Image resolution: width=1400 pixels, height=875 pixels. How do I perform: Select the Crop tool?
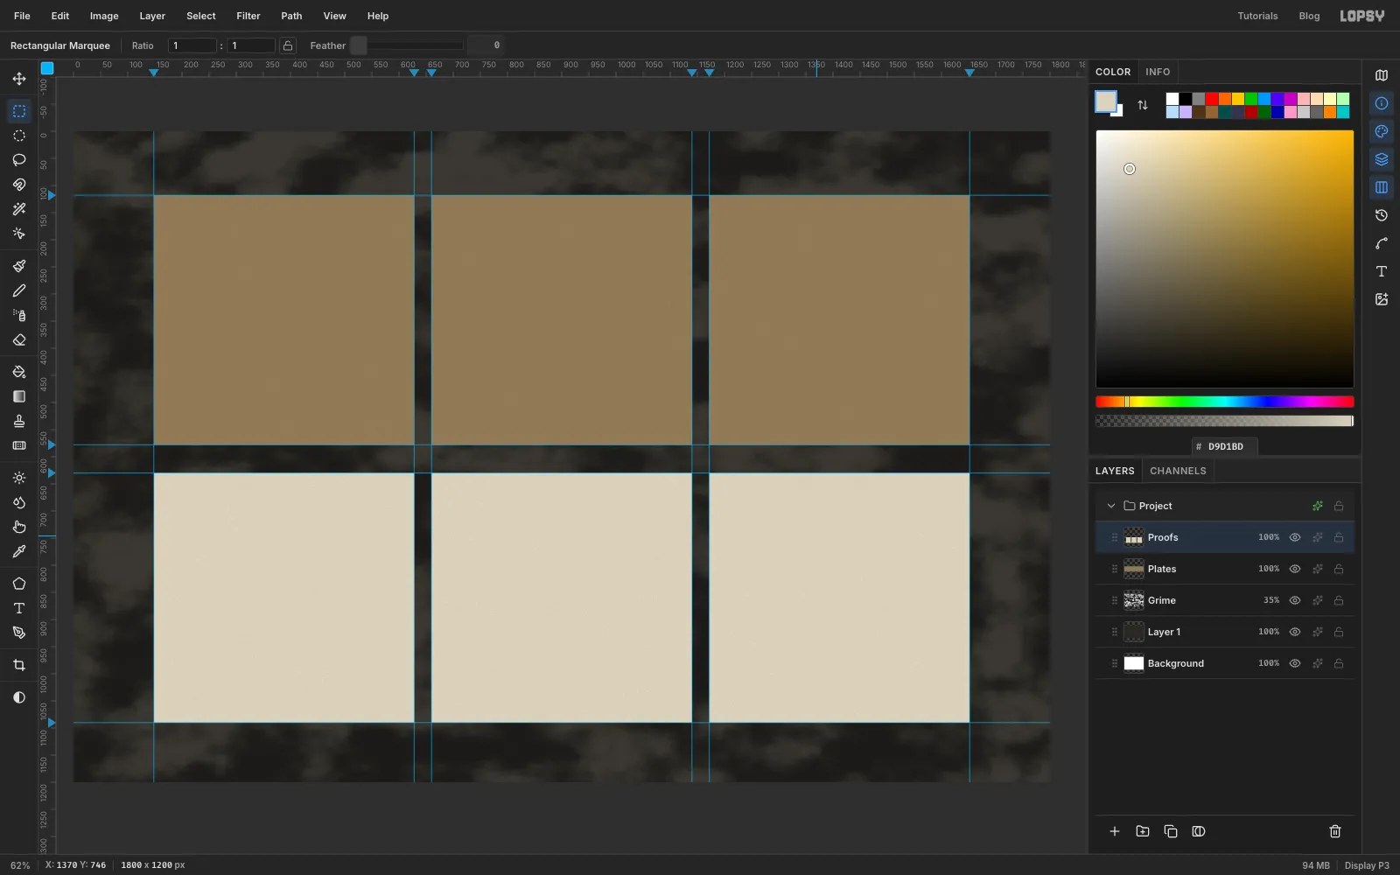click(x=19, y=665)
